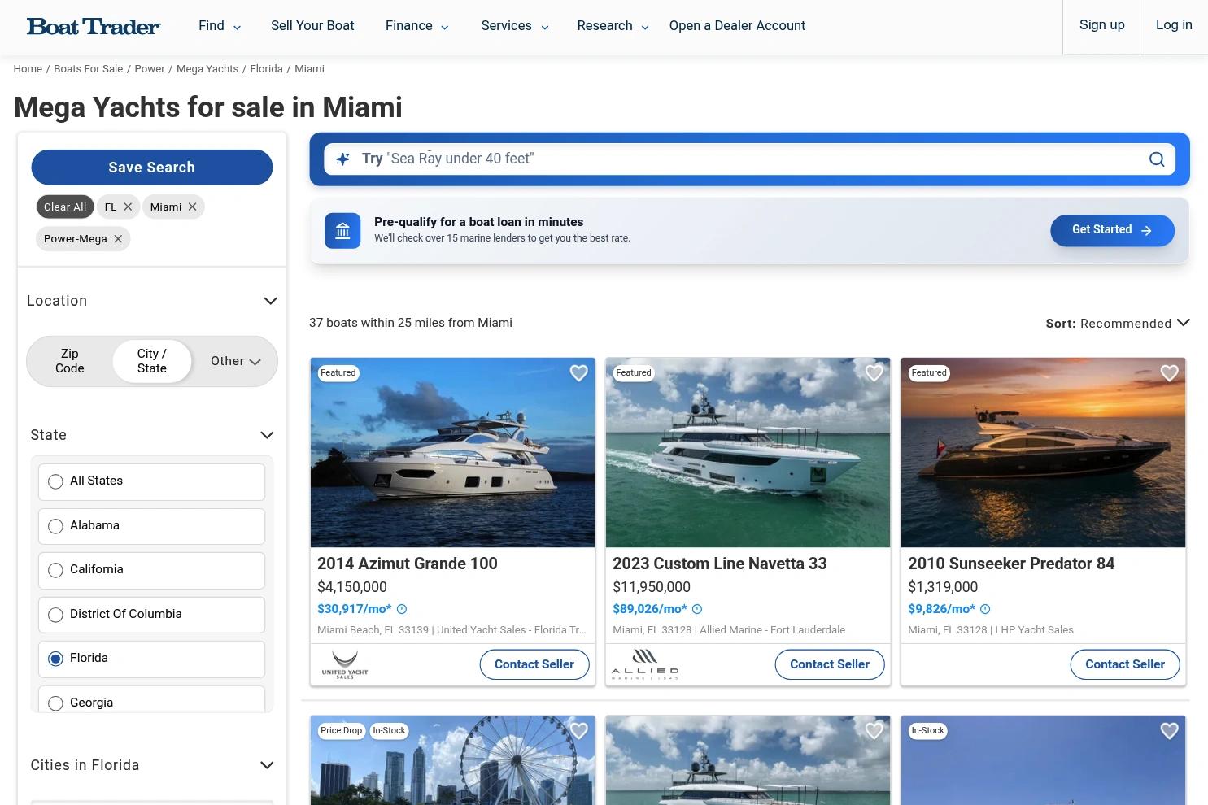Contact seller of 2014 Azimut Grande 100
Screen dimensions: 1208x805
[x=534, y=664]
